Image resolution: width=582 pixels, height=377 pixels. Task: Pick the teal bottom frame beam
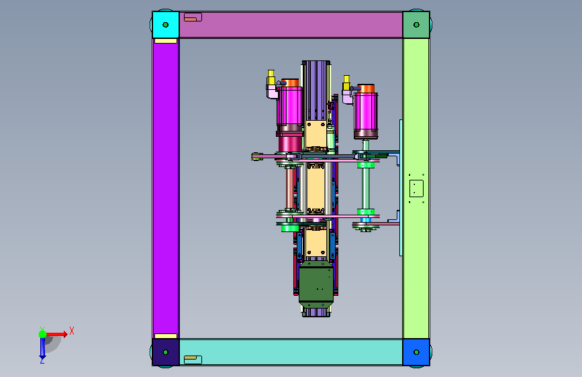coord(291,352)
